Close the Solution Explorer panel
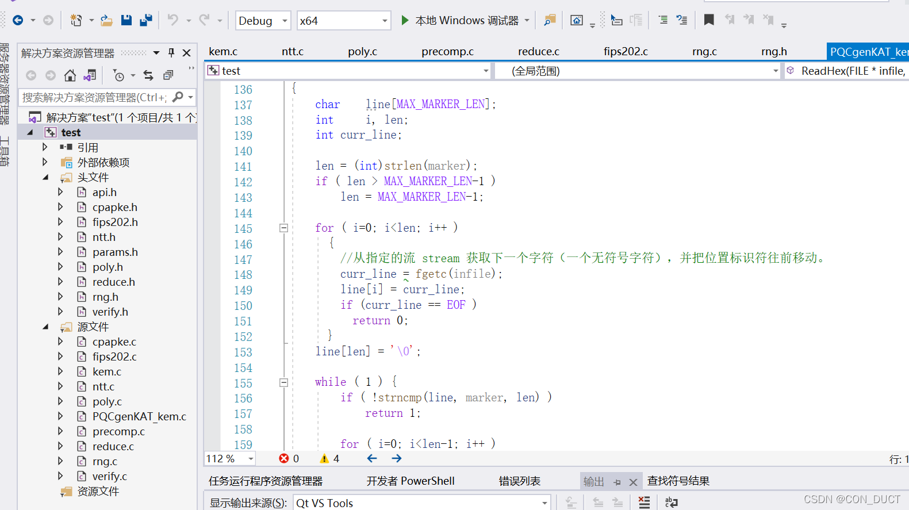This screenshot has height=510, width=909. (x=186, y=53)
